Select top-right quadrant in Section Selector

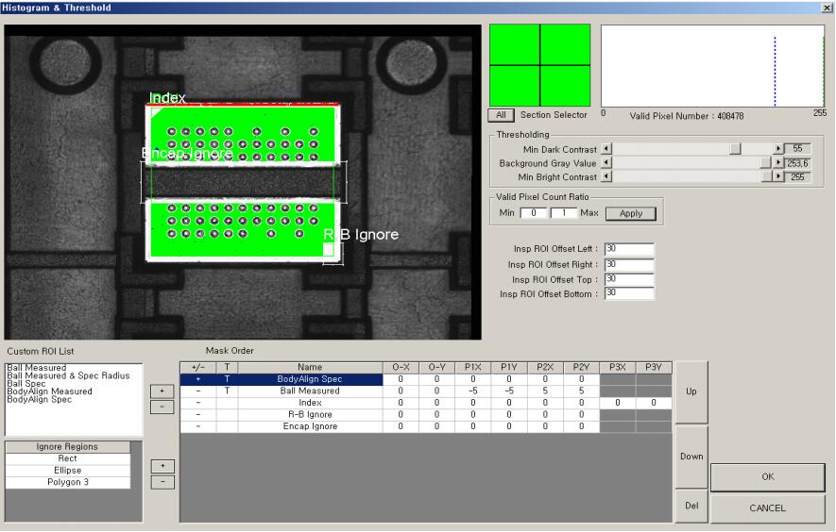tap(565, 44)
